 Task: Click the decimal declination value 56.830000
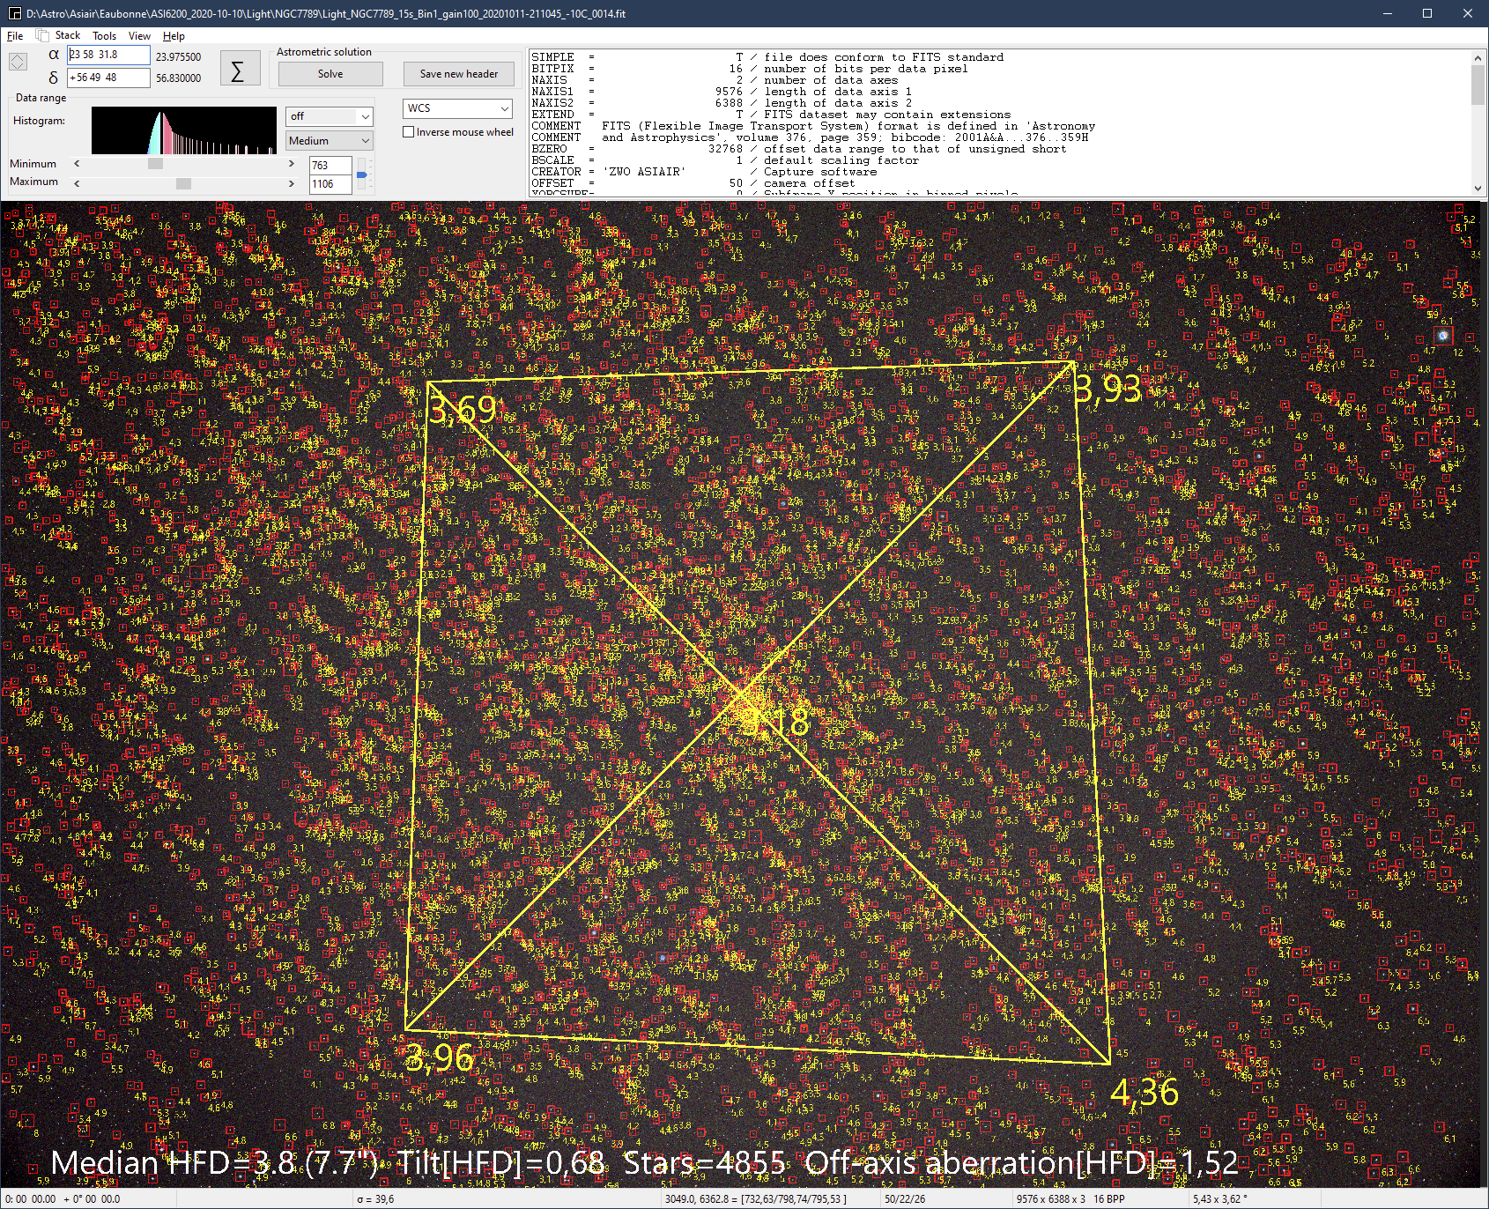coord(179,78)
